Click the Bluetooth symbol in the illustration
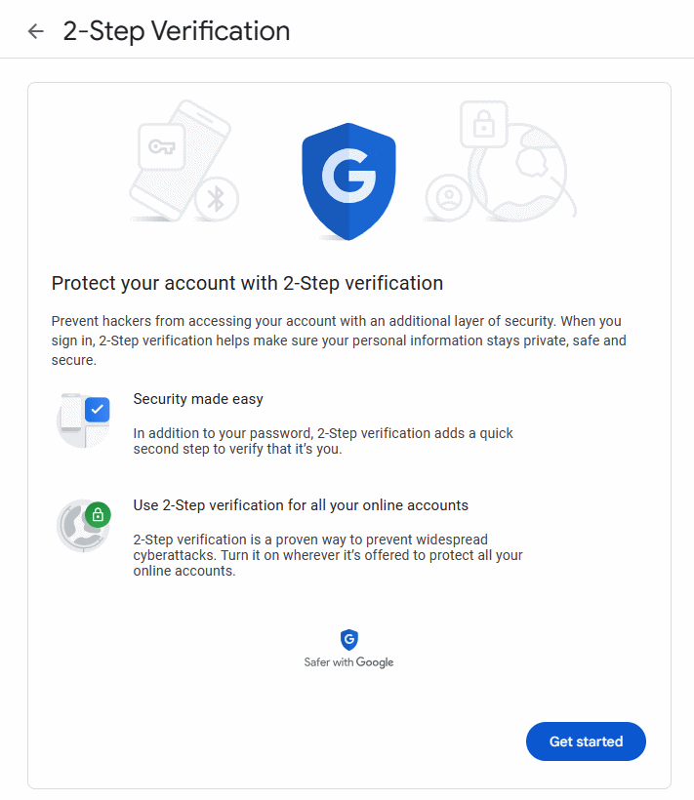The width and height of the screenshot is (694, 800). click(217, 200)
